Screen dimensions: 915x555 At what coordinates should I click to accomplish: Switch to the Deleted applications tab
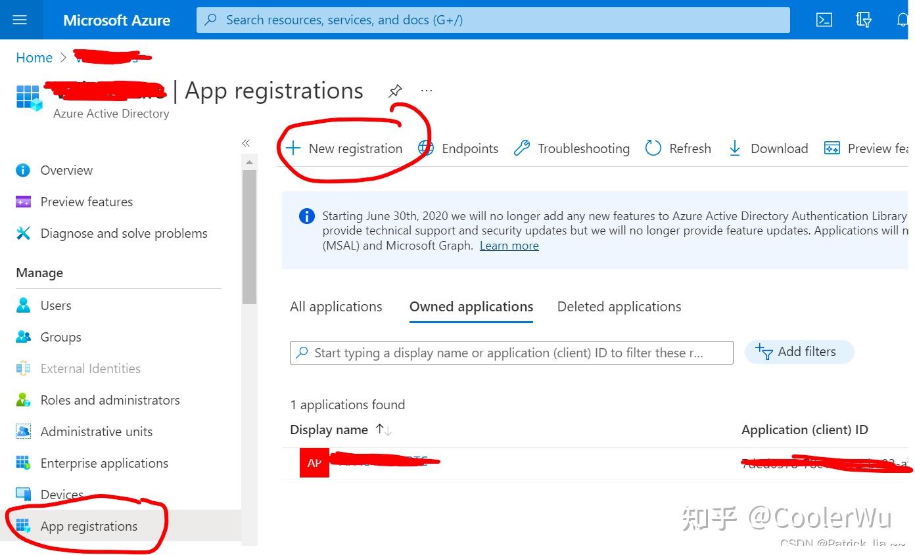pyautogui.click(x=619, y=307)
